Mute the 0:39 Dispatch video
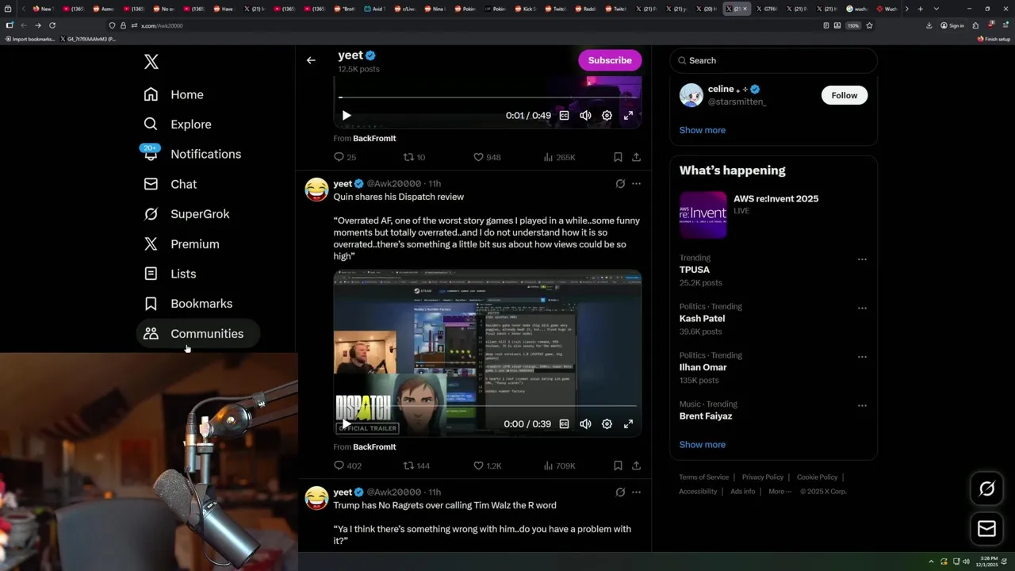1015x571 pixels. 585,423
